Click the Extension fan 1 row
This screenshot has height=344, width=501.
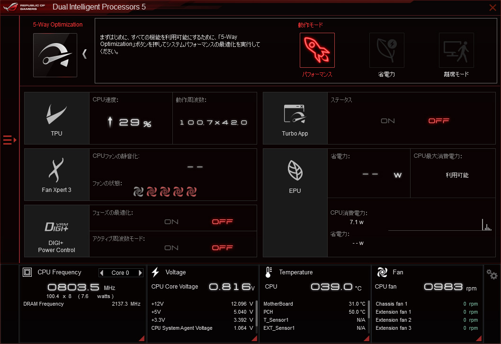point(427,312)
